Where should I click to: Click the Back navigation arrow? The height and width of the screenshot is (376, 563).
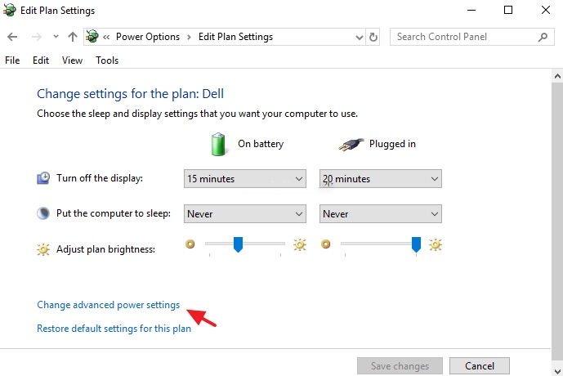point(12,37)
